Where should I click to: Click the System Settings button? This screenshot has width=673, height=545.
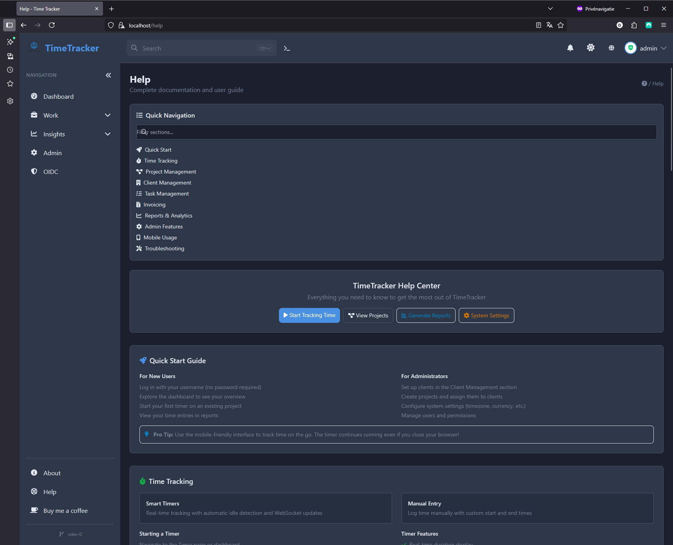(x=486, y=315)
